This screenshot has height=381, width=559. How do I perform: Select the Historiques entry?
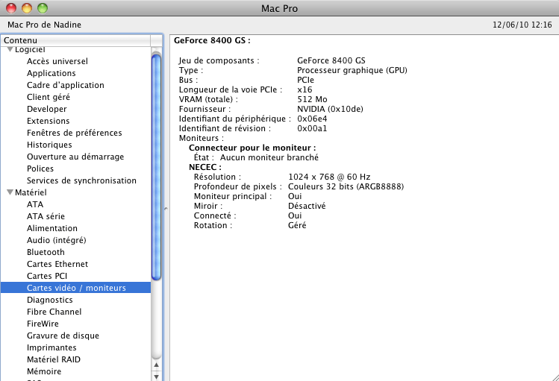(x=49, y=145)
